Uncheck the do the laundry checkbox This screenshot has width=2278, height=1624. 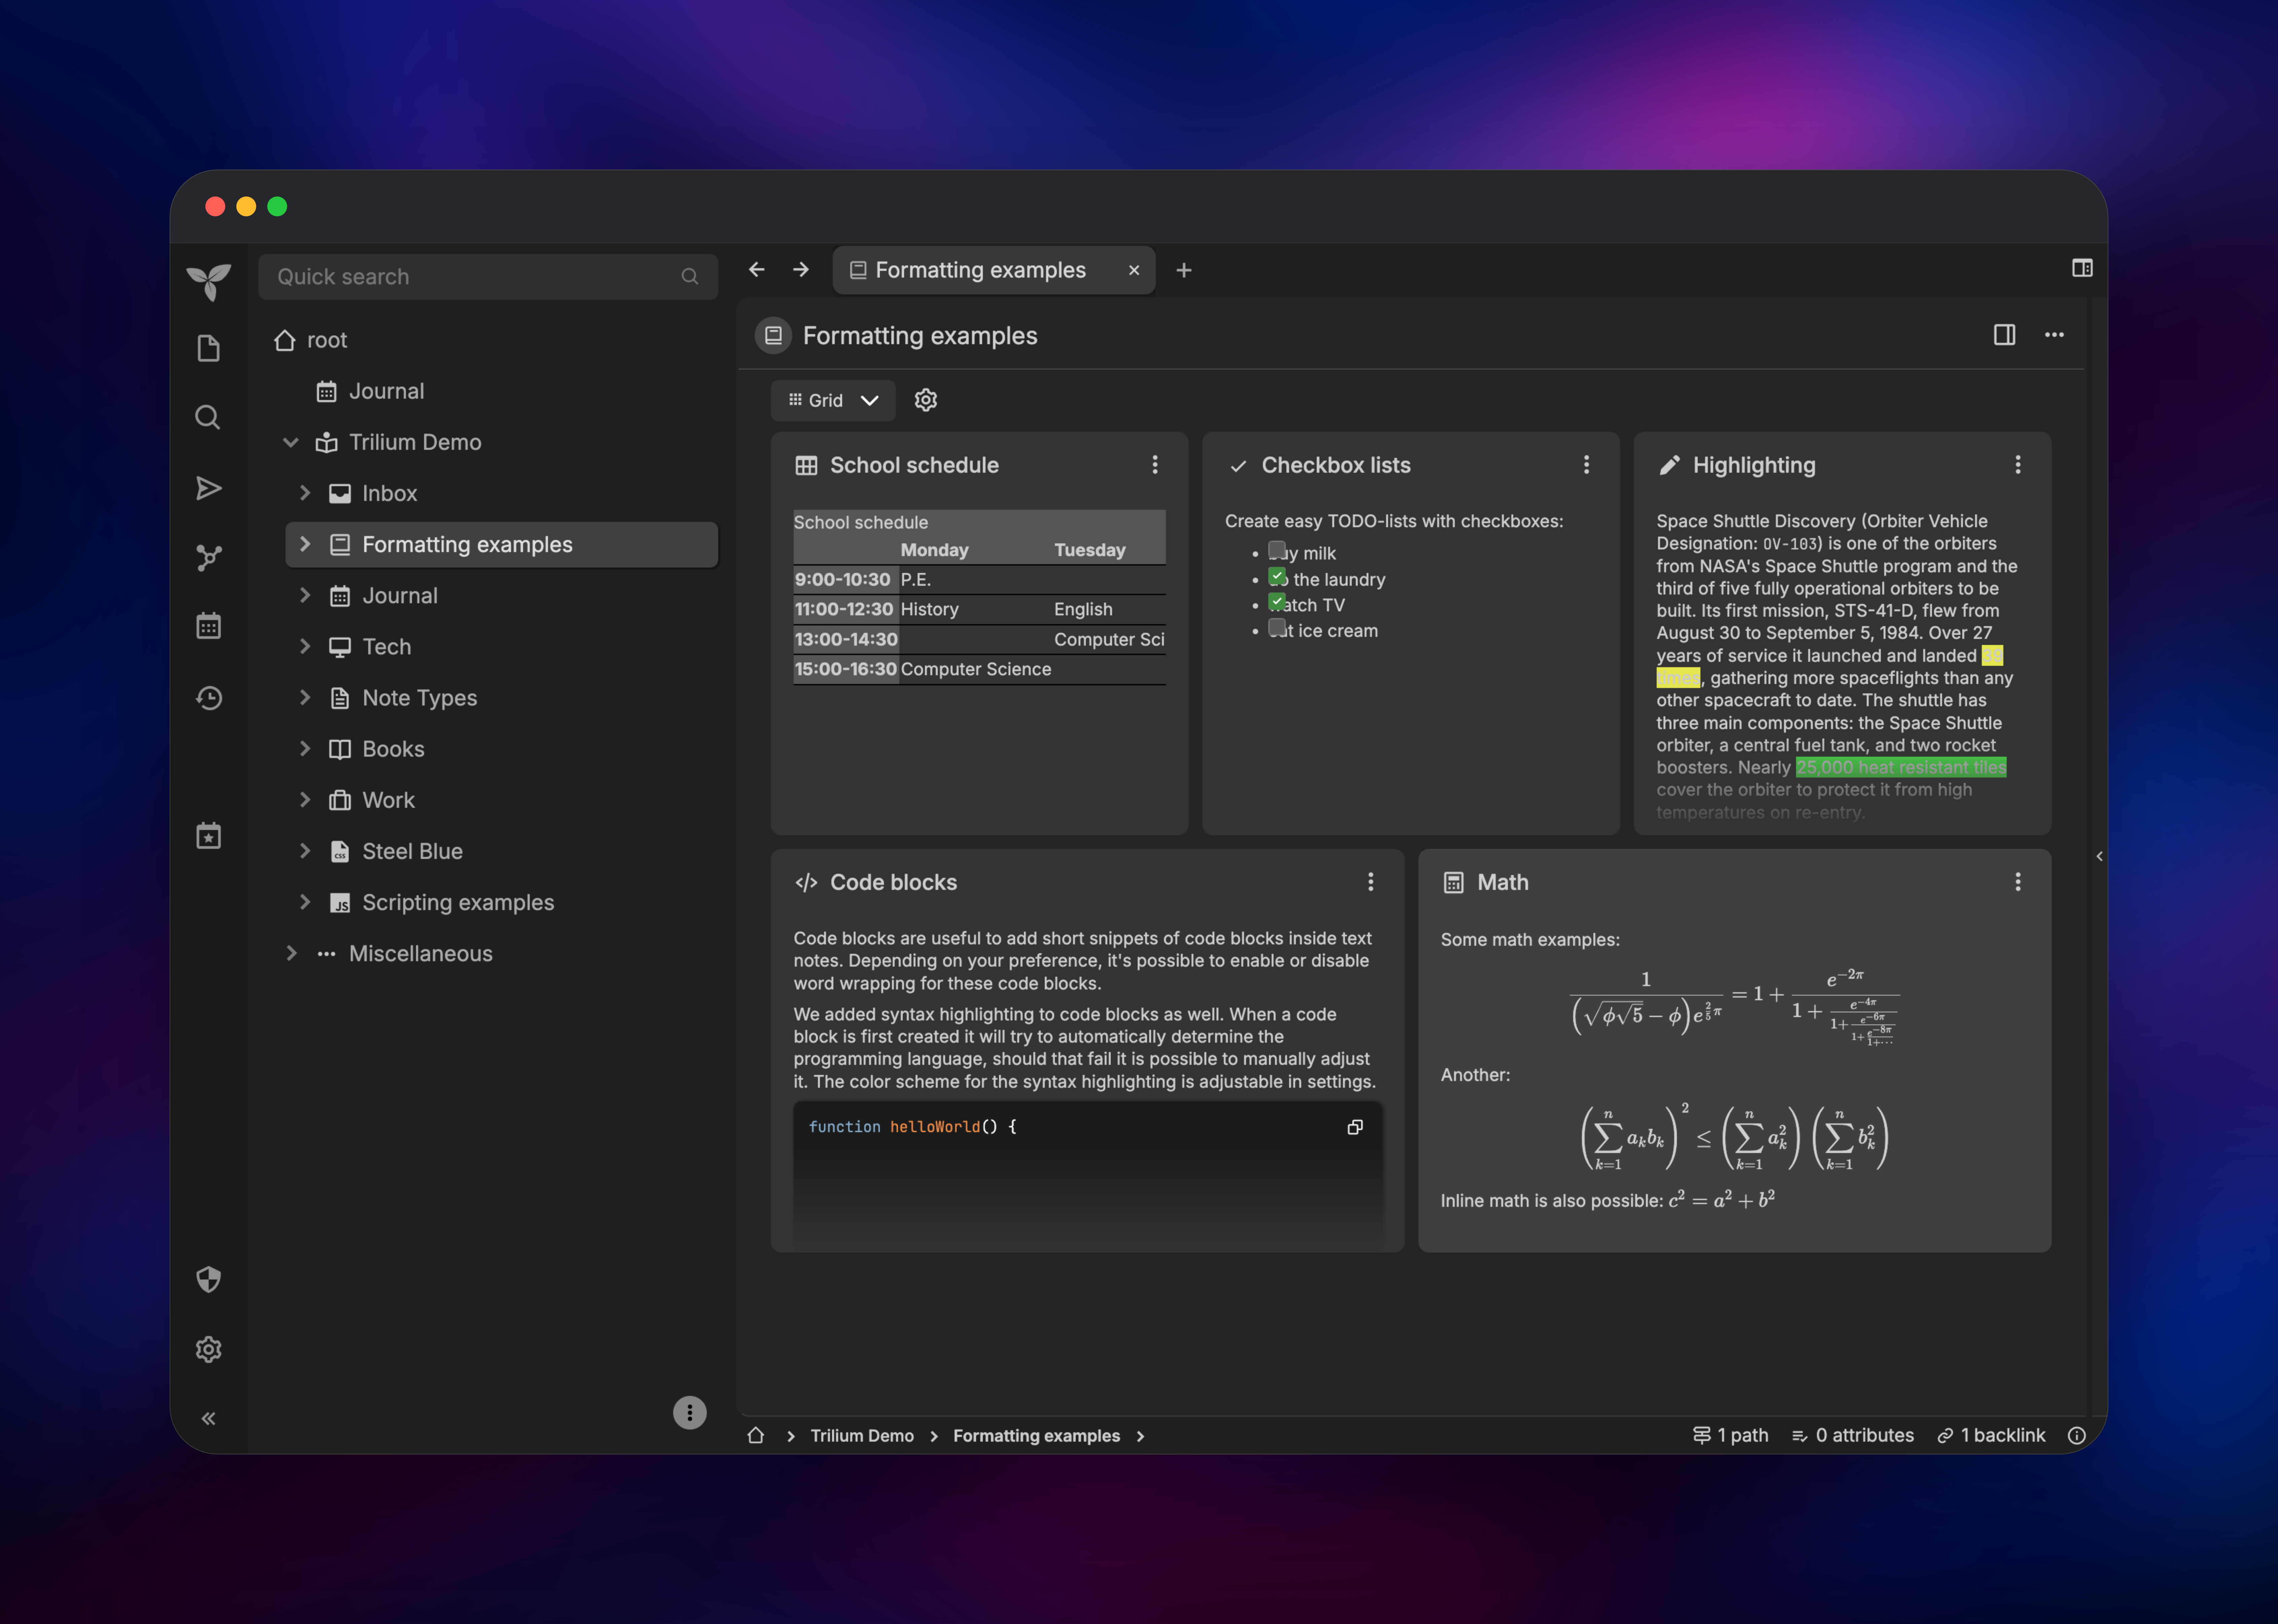tap(1277, 576)
